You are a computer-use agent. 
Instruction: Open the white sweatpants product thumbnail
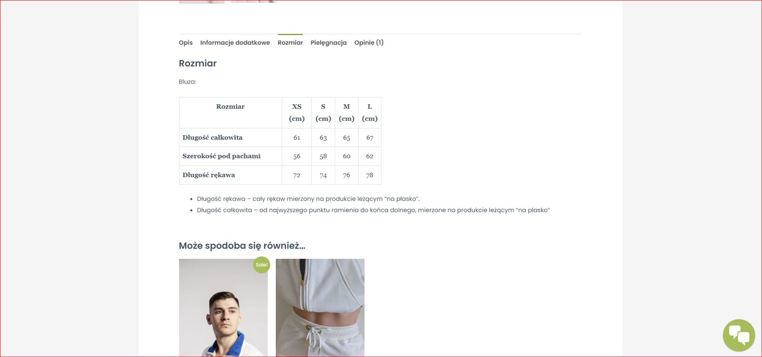320,307
